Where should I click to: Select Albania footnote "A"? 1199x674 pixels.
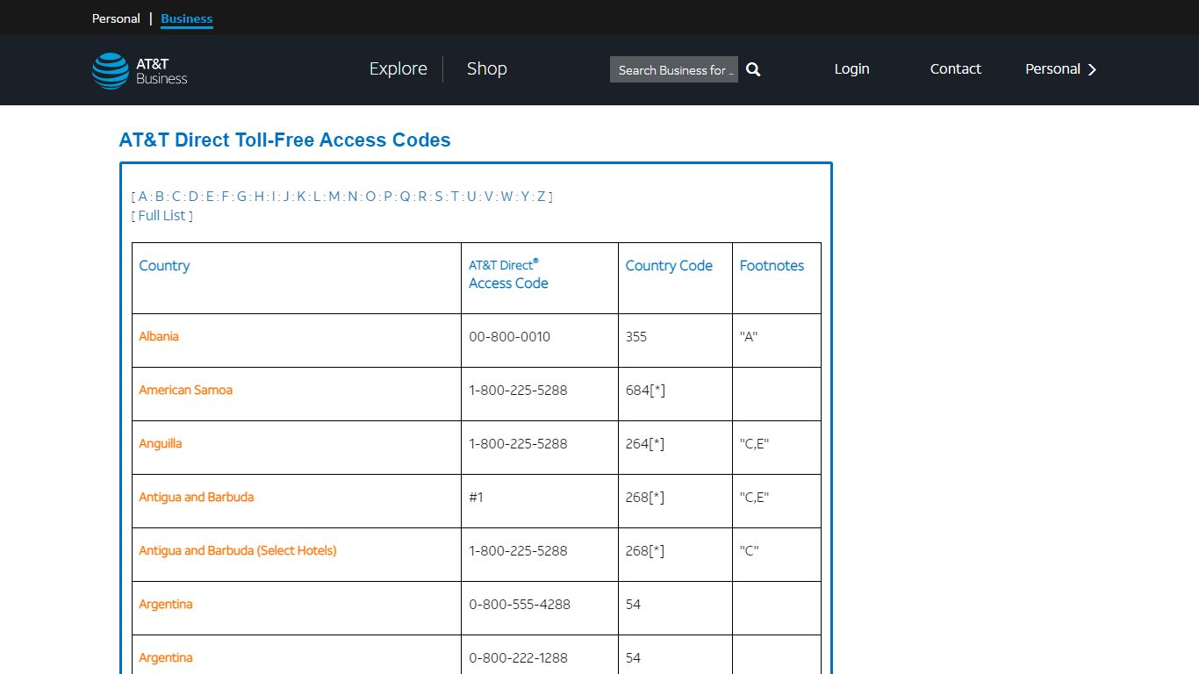[x=749, y=336]
